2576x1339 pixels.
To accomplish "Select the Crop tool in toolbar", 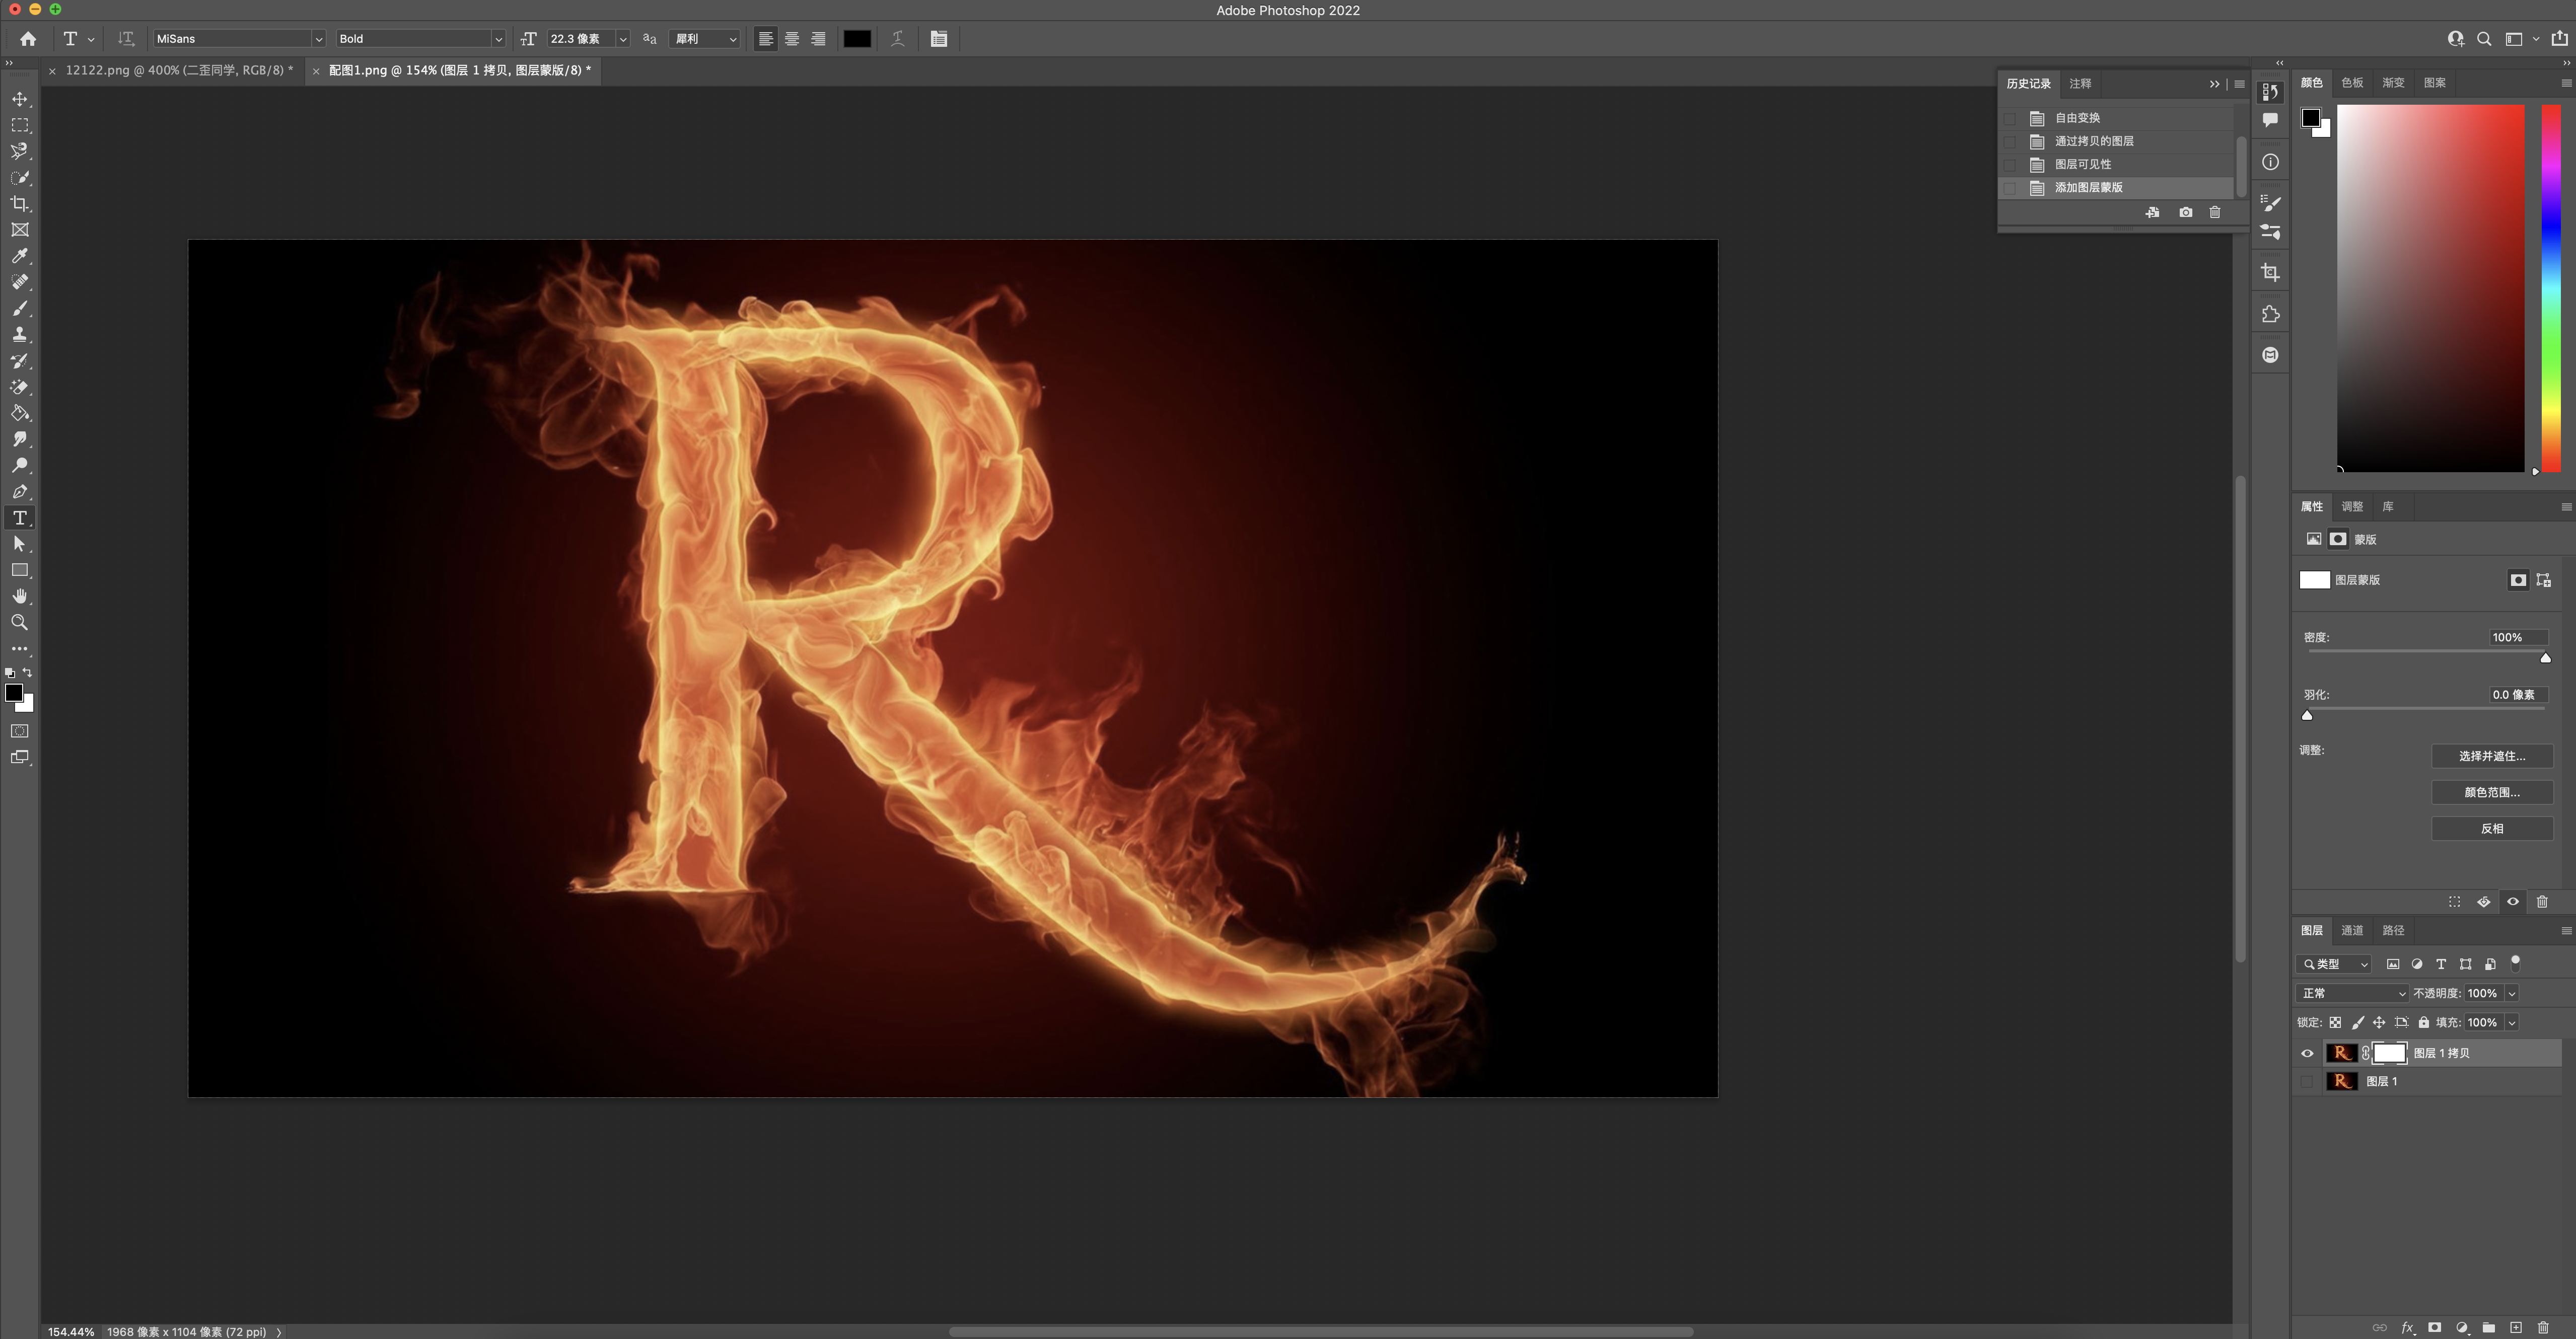I will pyautogui.click(x=20, y=204).
